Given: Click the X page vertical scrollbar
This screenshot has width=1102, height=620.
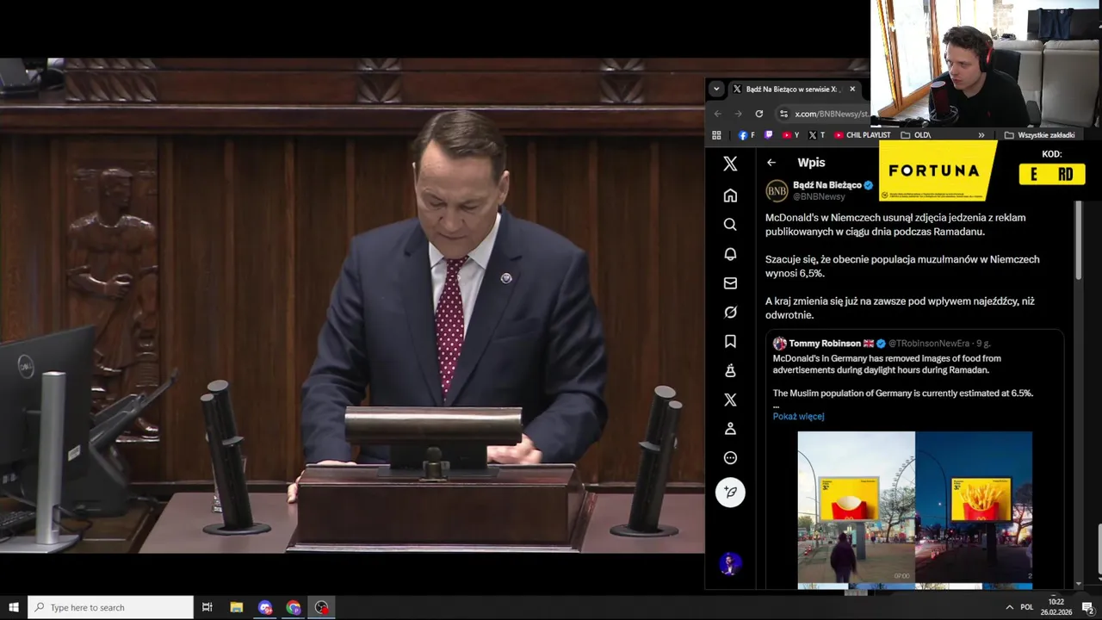Looking at the screenshot, I should click(1079, 241).
